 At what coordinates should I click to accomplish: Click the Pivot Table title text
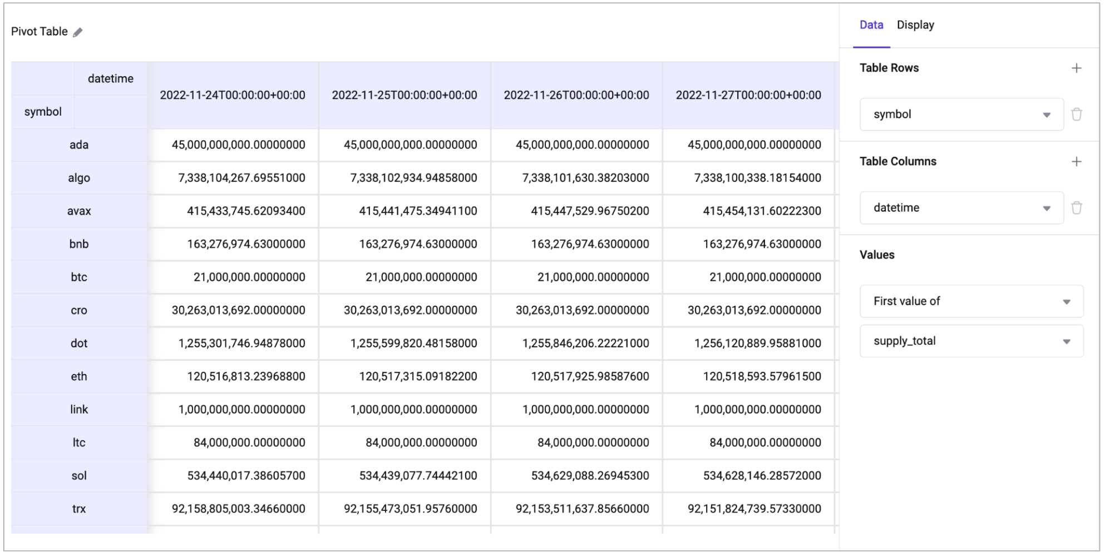click(40, 32)
